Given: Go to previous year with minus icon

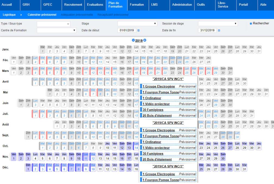Looking at the screenshot, I should point(133,40).
